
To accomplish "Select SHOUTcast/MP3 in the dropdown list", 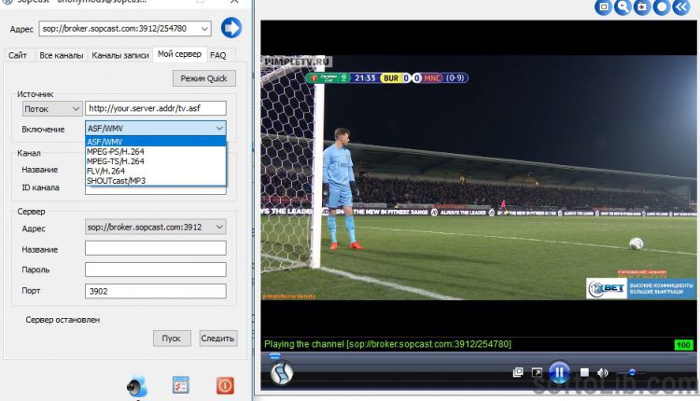I will [x=156, y=181].
